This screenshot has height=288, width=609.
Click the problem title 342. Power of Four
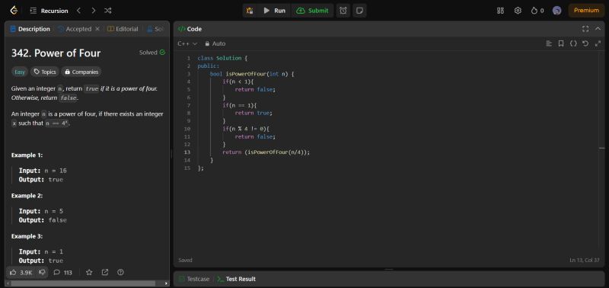[56, 53]
